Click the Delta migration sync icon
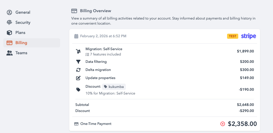 pyautogui.click(x=78, y=70)
